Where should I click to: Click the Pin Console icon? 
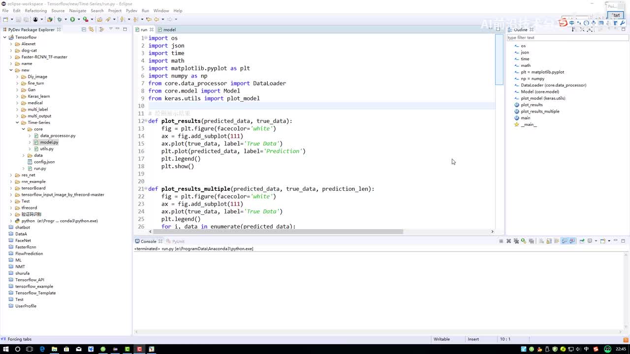pyautogui.click(x=582, y=241)
